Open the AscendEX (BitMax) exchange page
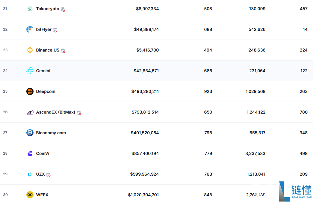The width and height of the screenshot is (313, 202). click(x=56, y=112)
